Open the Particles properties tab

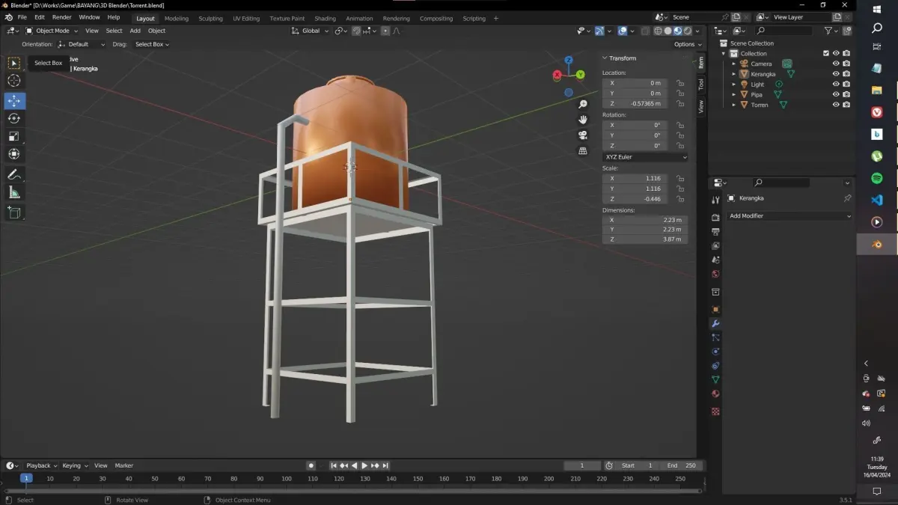pyautogui.click(x=715, y=337)
